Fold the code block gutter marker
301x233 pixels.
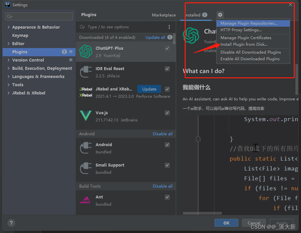point(198,139)
